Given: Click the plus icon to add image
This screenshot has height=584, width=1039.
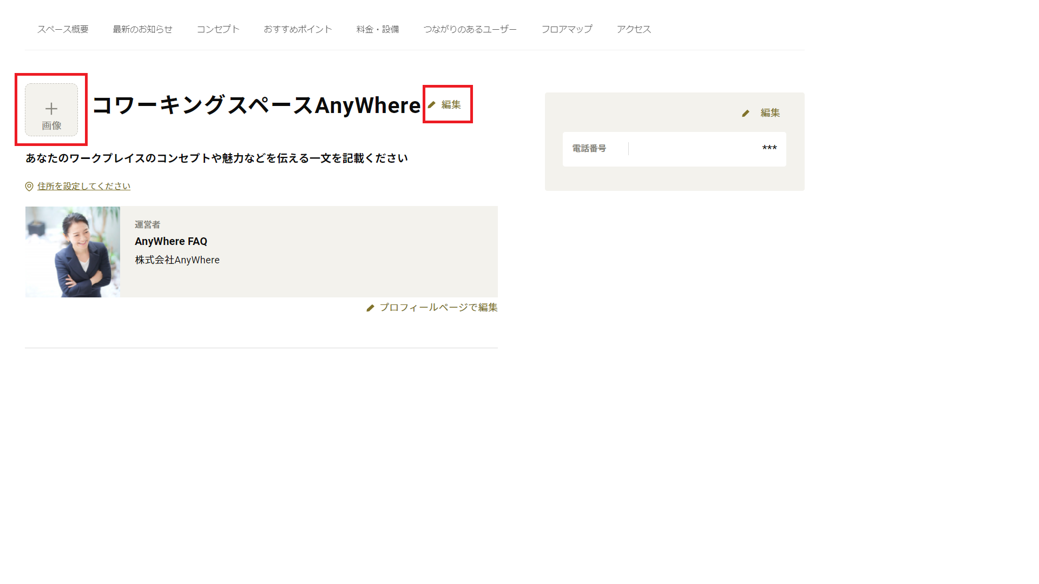Looking at the screenshot, I should pos(51,109).
